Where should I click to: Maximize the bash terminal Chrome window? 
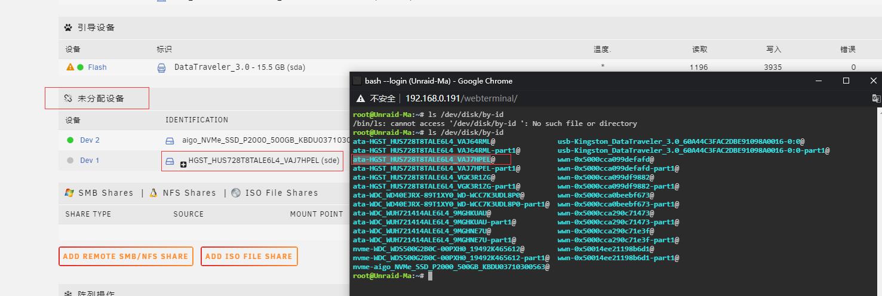pyautogui.click(x=846, y=81)
